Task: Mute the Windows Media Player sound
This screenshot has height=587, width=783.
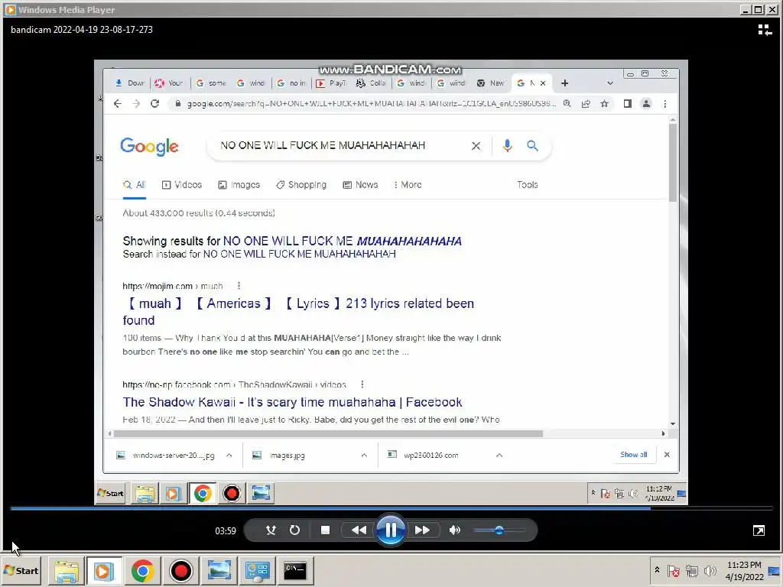Action: click(454, 530)
